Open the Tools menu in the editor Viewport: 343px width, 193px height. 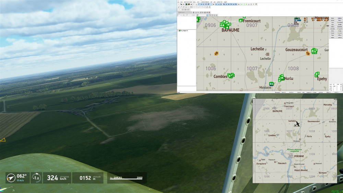pyautogui.click(x=198, y=2)
